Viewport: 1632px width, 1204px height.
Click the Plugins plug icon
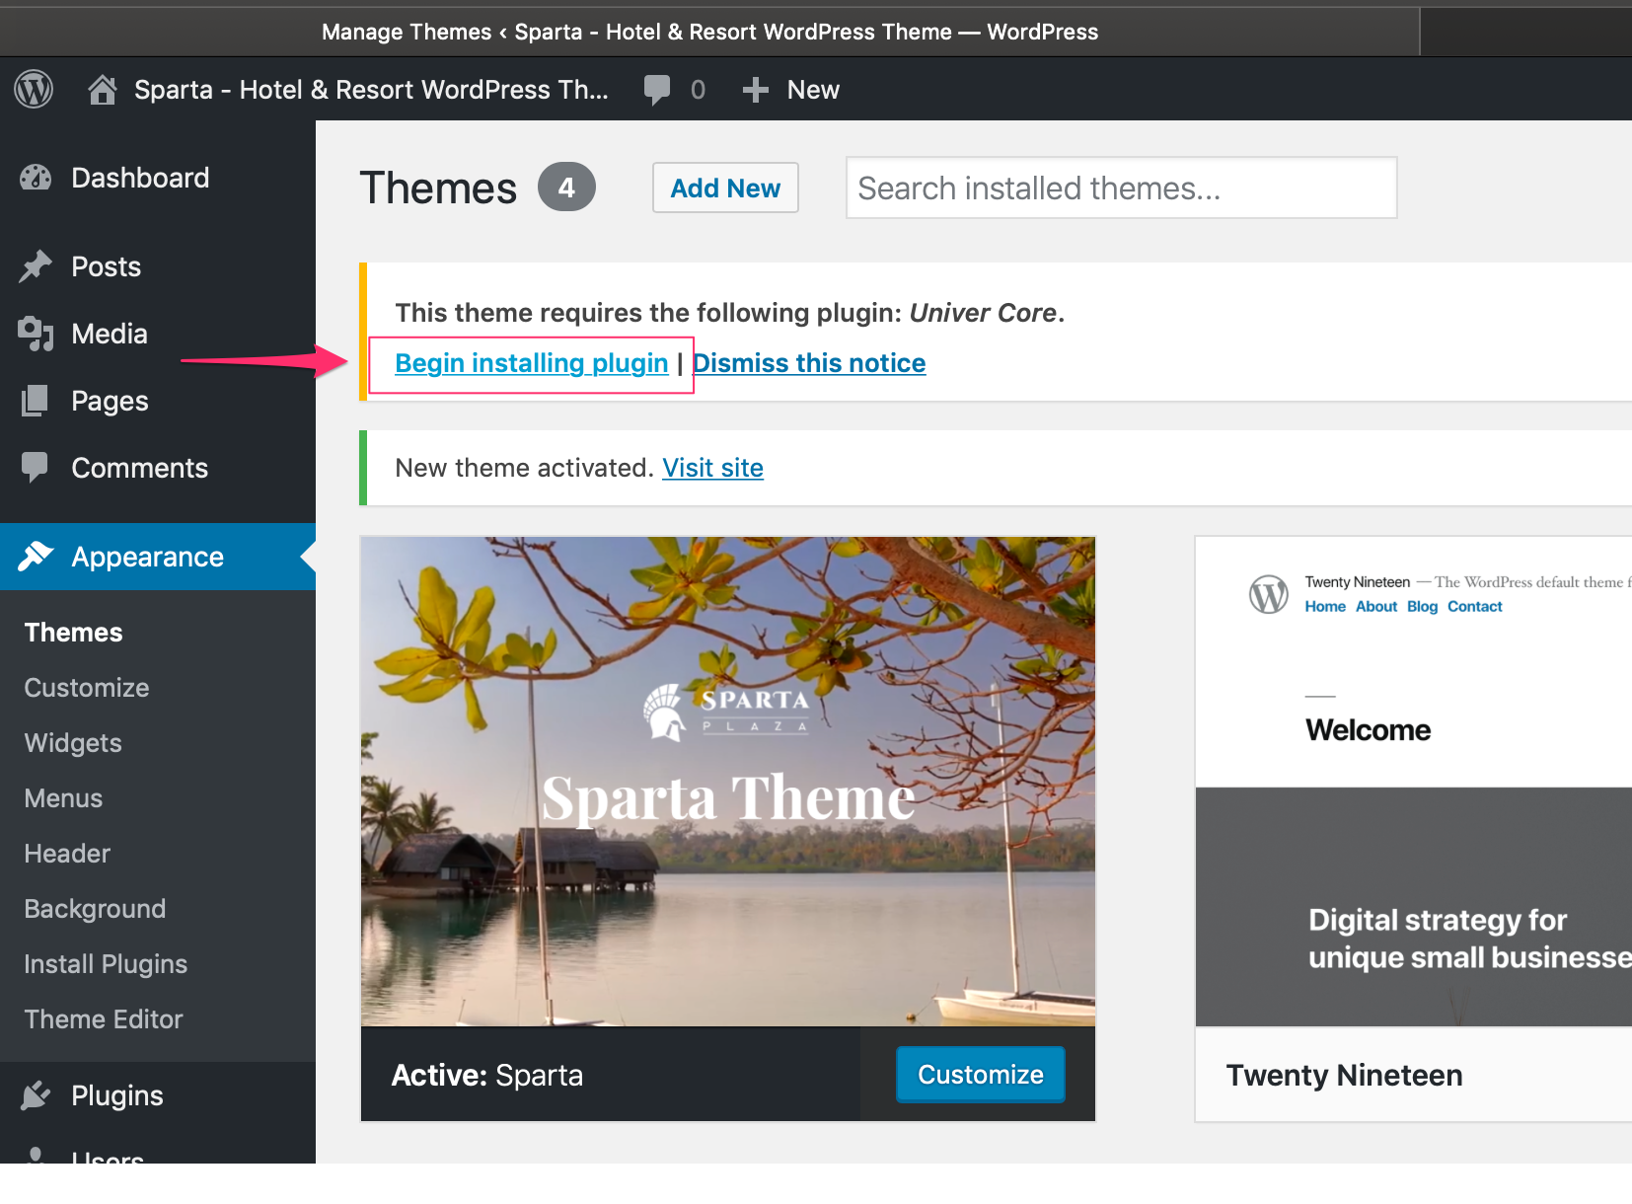pos(36,1095)
